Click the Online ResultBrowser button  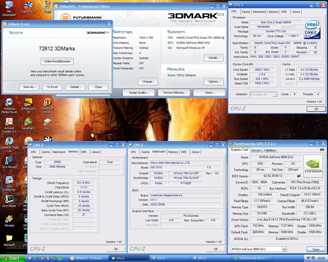click(x=57, y=61)
